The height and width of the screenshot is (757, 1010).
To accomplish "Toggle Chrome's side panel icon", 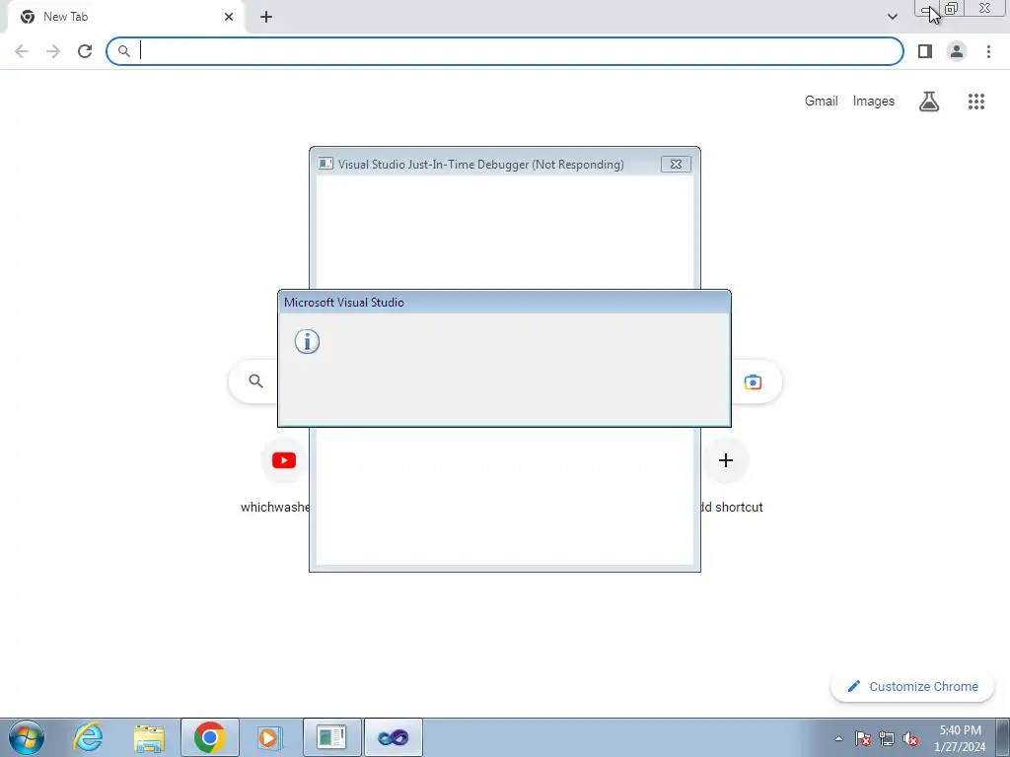I will tap(925, 51).
